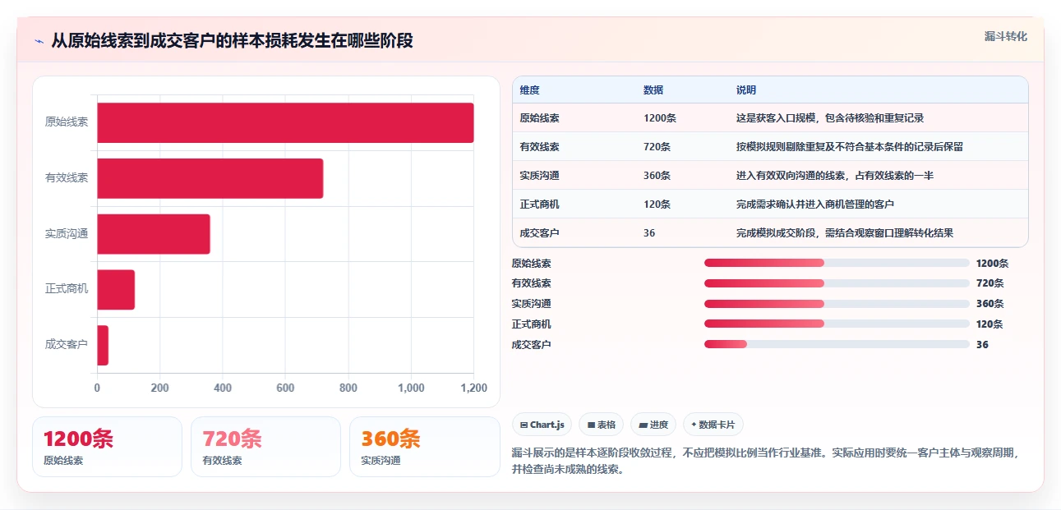
Task: Click the 成交客户 bar in the chart
Action: [x=103, y=345]
